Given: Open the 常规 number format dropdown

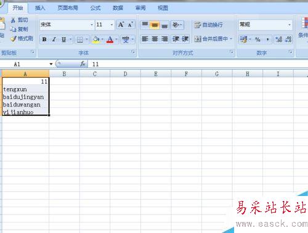Looking at the screenshot, I should [290, 25].
